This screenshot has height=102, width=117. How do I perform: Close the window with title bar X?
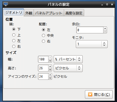pyautogui.click(x=112, y=4)
